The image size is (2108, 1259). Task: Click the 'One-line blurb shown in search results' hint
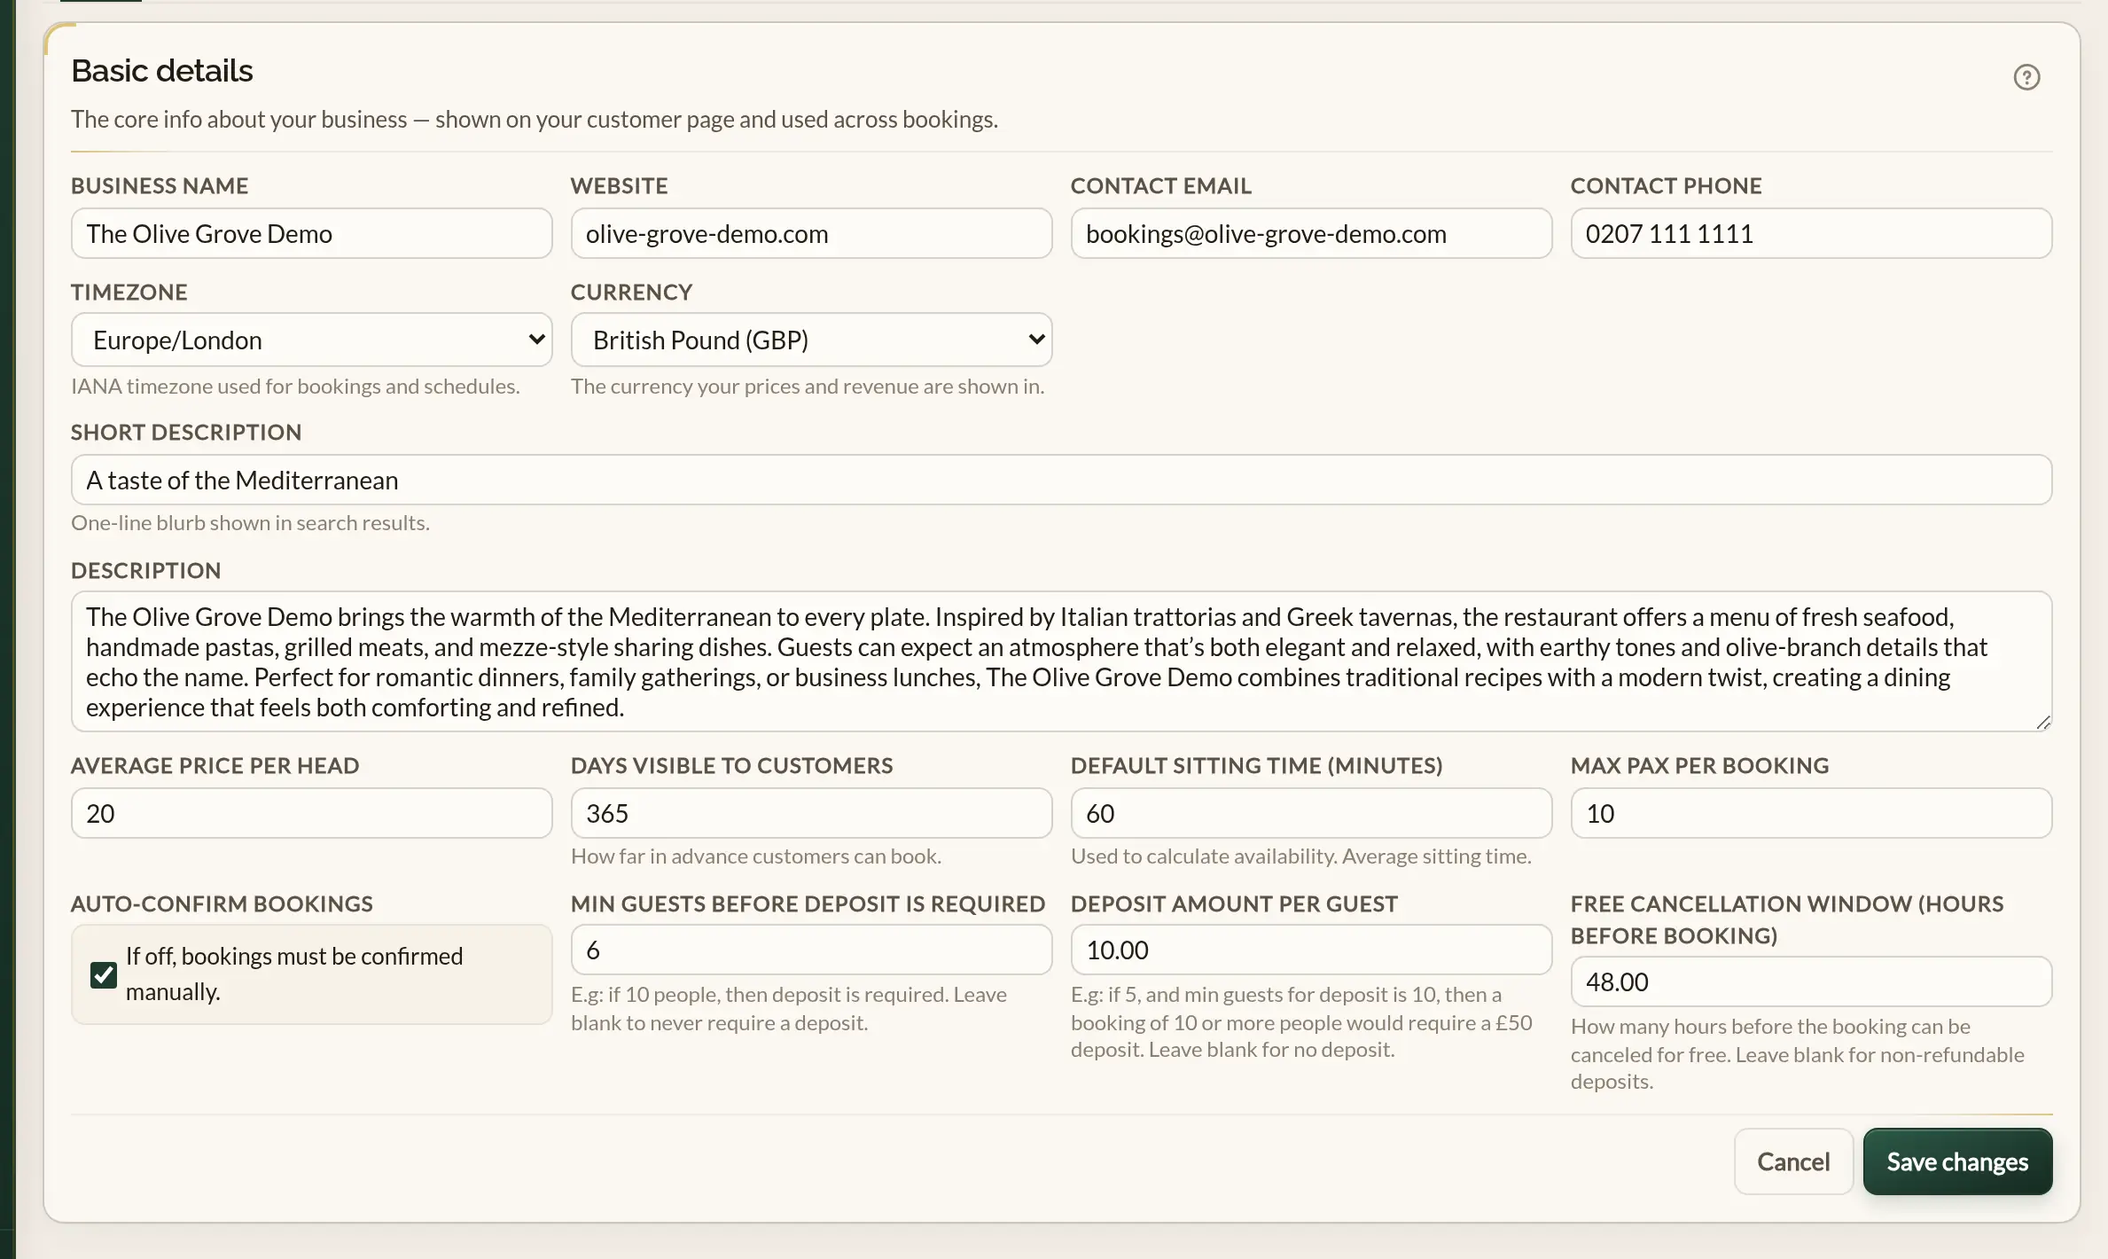click(x=250, y=523)
